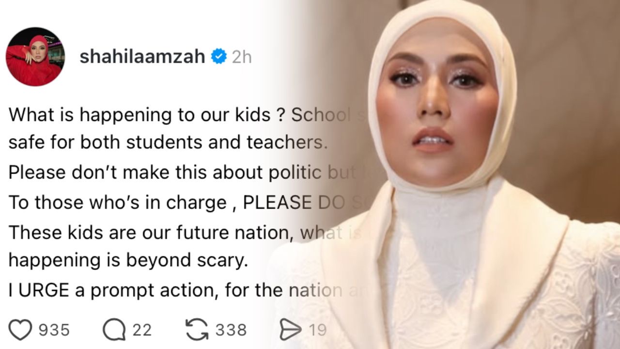Click the 338 reposts count
The width and height of the screenshot is (620, 349).
231,330
